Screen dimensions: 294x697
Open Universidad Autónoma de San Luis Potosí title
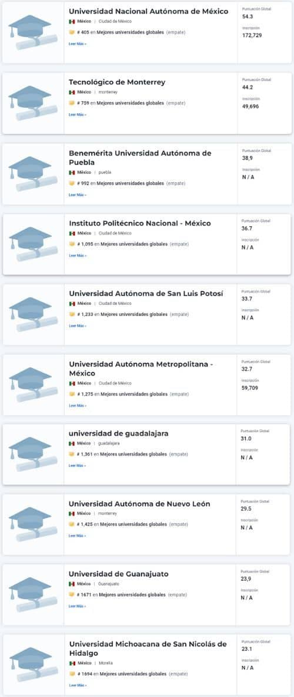coord(146,294)
